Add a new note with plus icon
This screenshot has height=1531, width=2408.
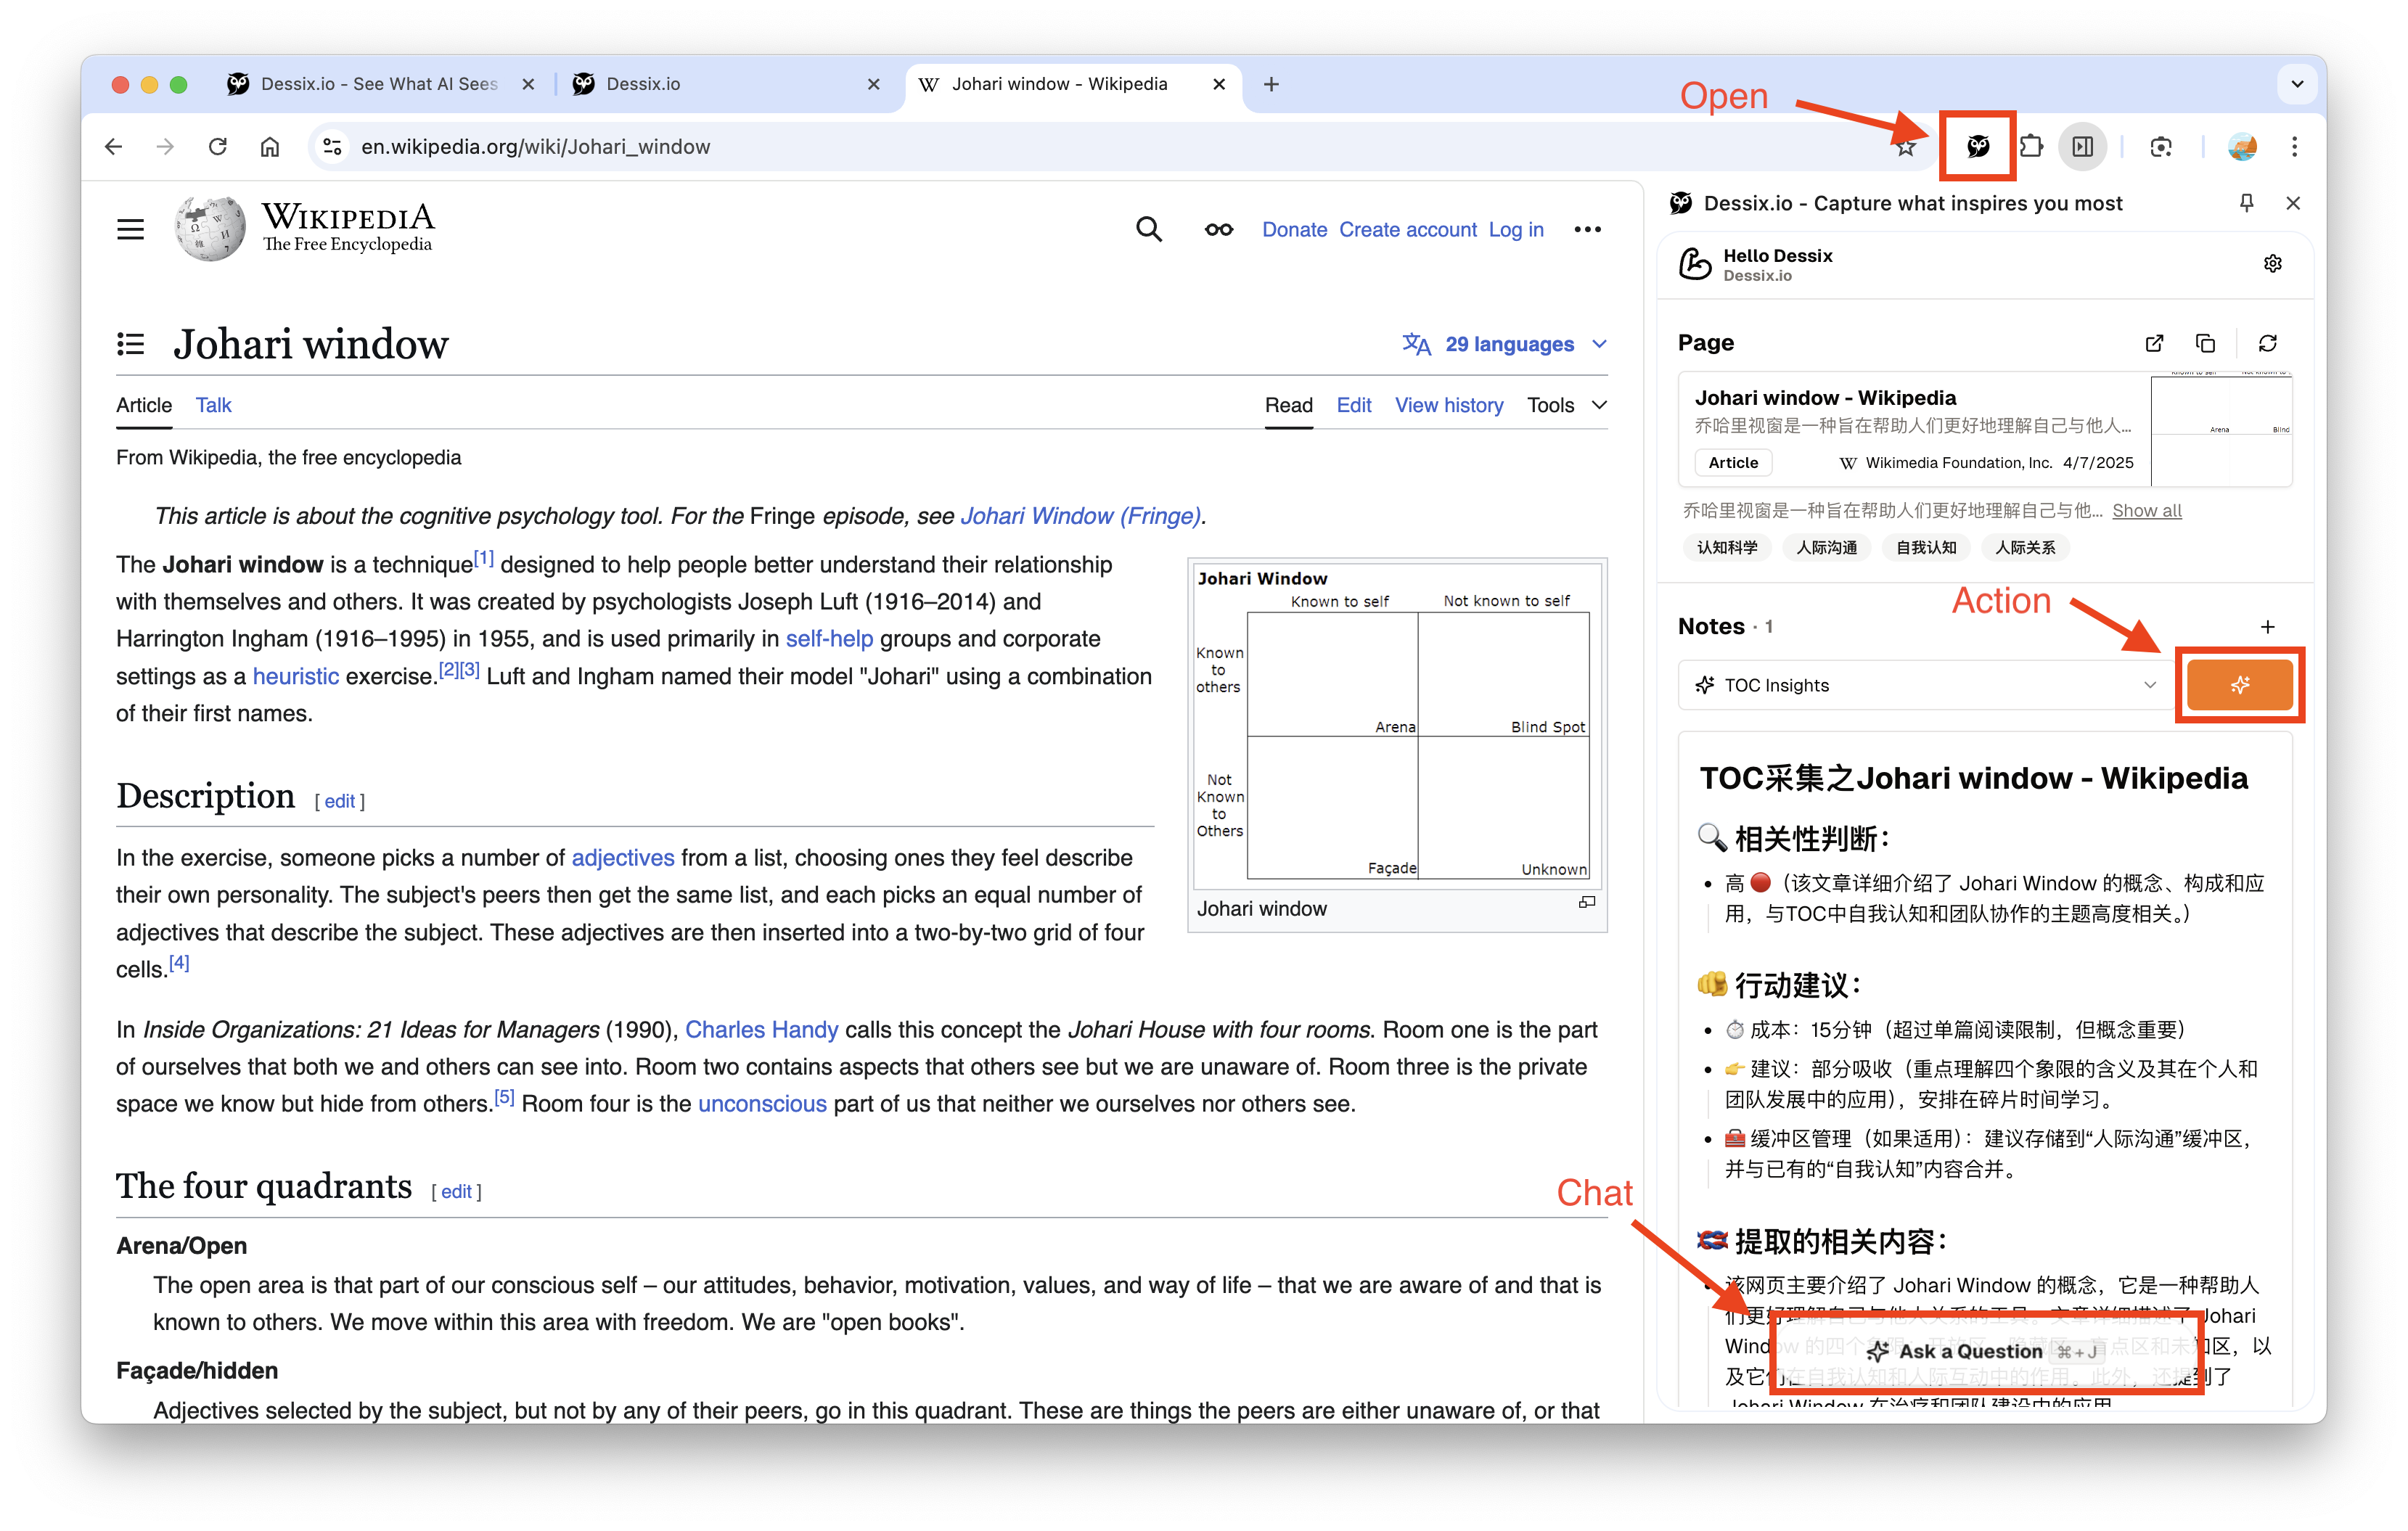pos(2267,627)
